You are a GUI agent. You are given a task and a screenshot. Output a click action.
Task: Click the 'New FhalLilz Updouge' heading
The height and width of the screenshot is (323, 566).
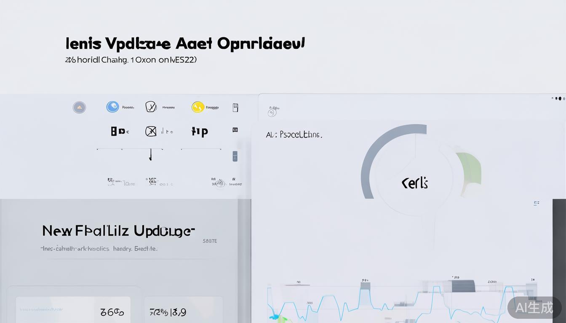click(118, 231)
